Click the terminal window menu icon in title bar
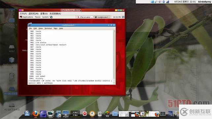Screen dimensions: 212x119 coord(29,25)
